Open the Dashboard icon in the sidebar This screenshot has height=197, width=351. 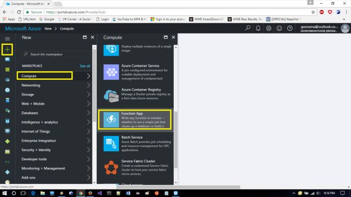tap(8, 59)
